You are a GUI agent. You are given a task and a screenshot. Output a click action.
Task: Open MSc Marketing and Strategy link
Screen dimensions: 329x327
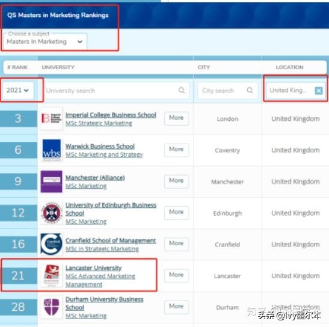pos(104,154)
